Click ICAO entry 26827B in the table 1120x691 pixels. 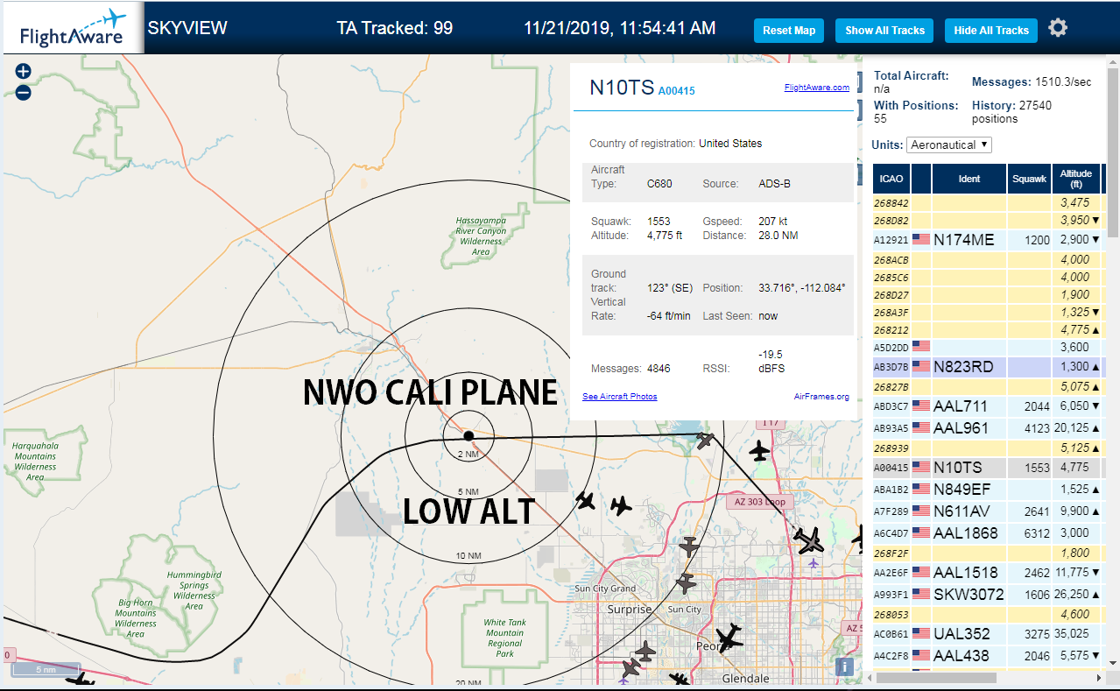(x=891, y=386)
